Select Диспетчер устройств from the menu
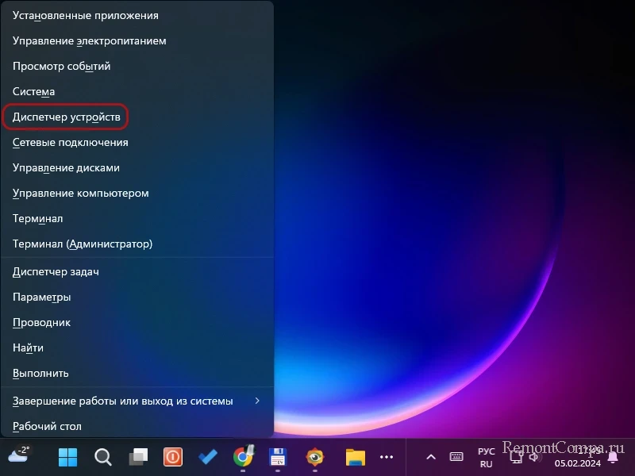 [x=67, y=117]
